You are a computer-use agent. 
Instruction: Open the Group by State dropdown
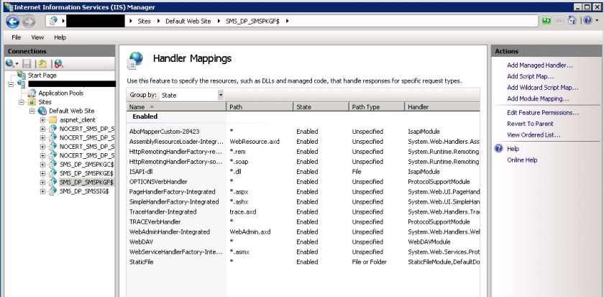tap(220, 95)
